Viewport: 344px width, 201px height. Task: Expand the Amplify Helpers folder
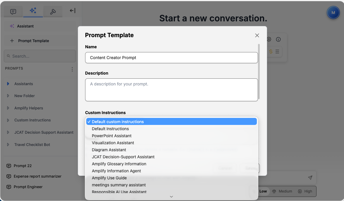tap(28, 108)
